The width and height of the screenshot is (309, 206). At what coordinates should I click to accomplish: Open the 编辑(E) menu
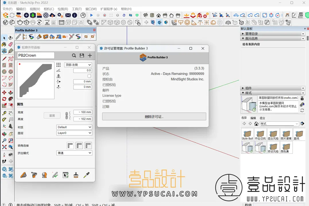[21, 9]
